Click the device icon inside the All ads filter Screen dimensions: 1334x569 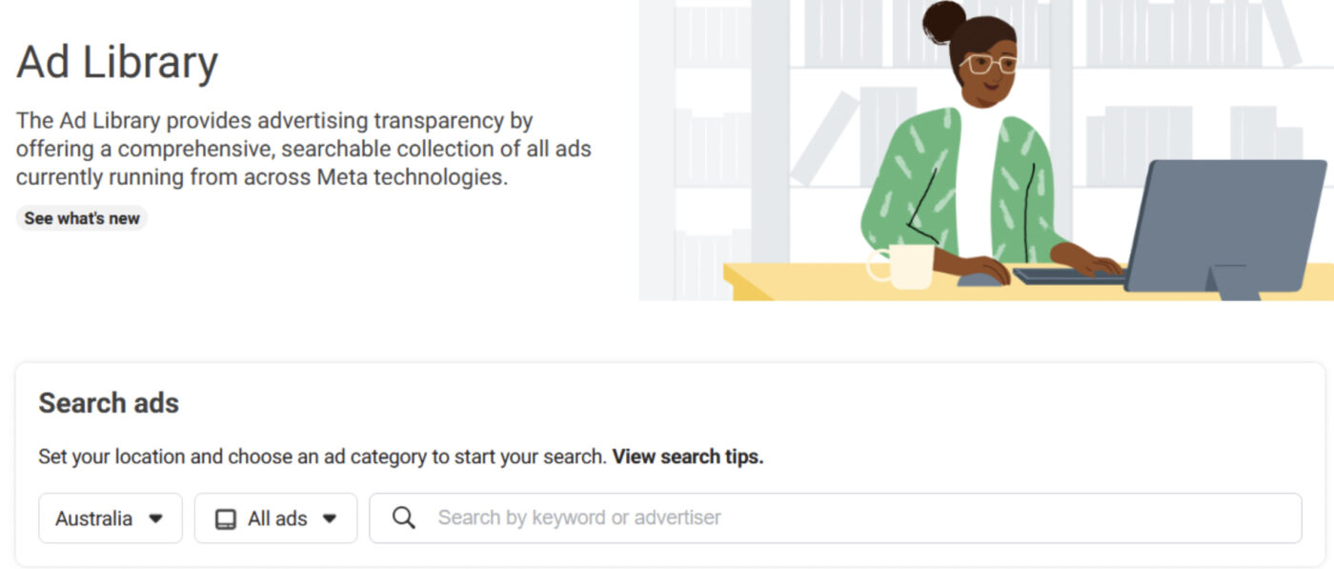coord(225,518)
